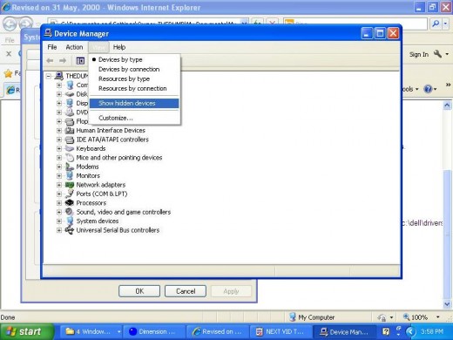
Task: Open the Help menu
Action: (119, 47)
